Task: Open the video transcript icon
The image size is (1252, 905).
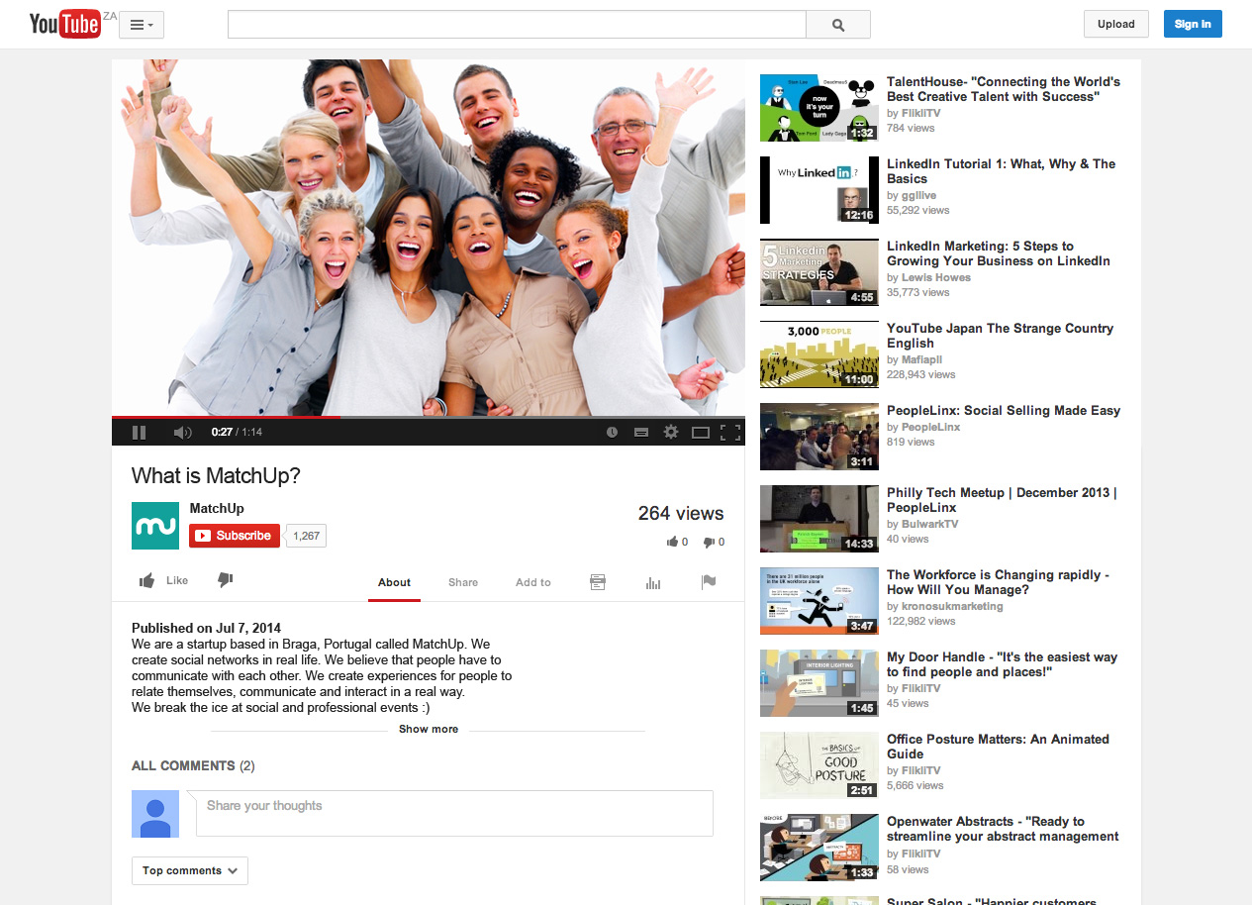Action: click(x=598, y=582)
